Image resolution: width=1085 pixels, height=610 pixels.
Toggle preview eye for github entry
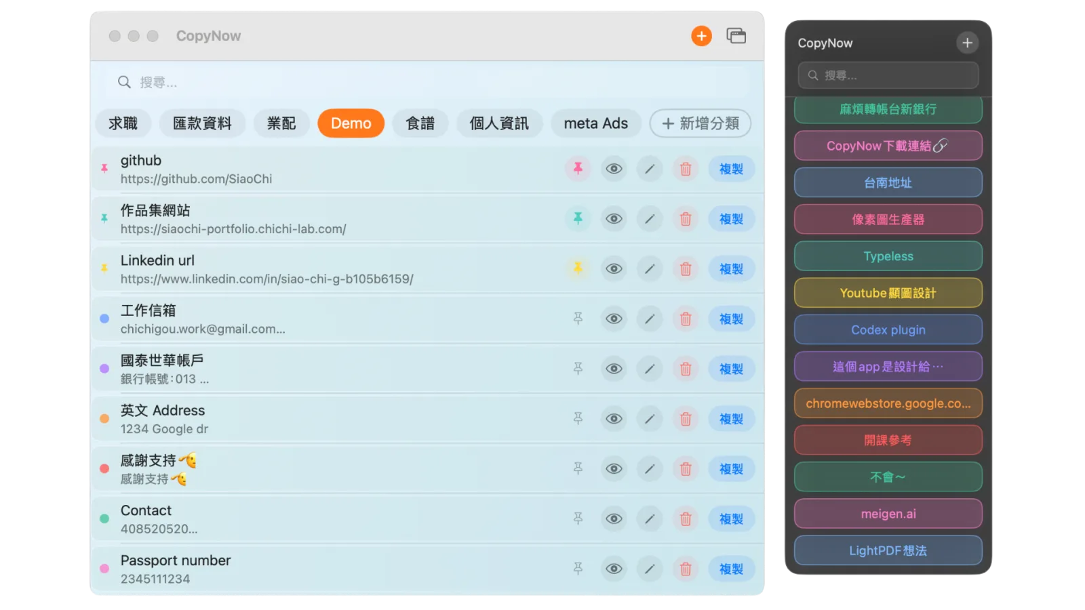[614, 169]
